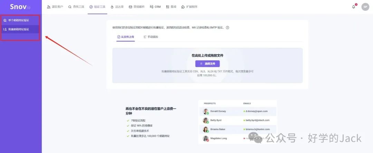
Task: Open the GP user avatar menu
Action: pos(365,7)
